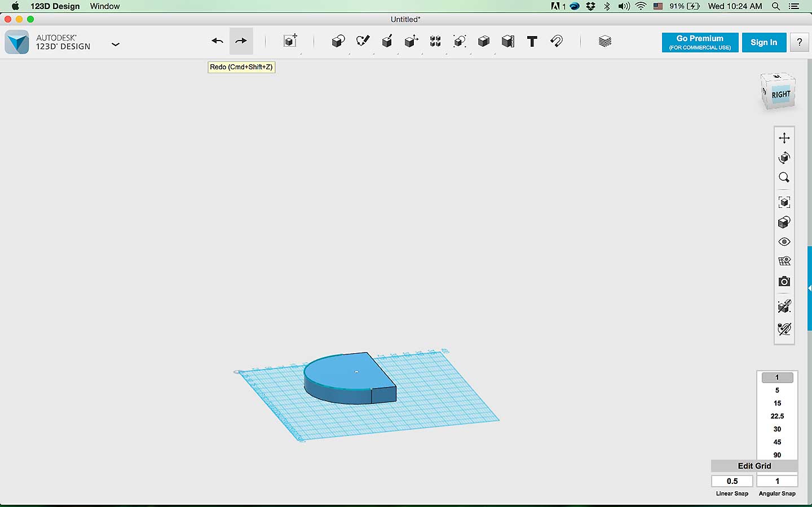The width and height of the screenshot is (812, 507).
Task: Open help with the question mark button
Action: 799,42
